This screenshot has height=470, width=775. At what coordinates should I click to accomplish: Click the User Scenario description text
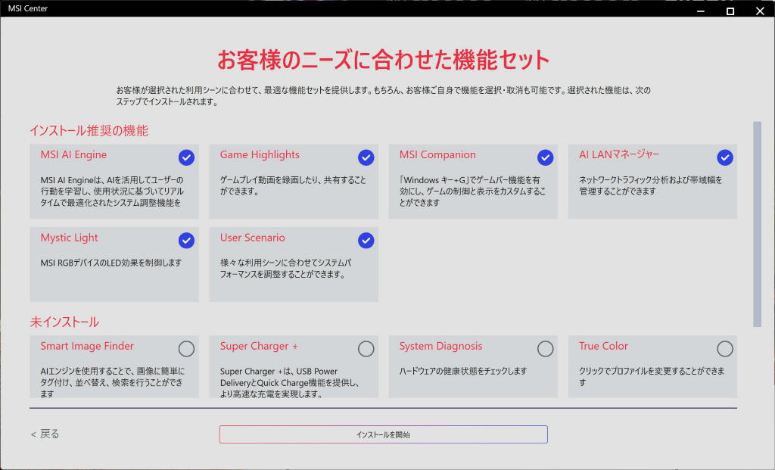pos(285,269)
